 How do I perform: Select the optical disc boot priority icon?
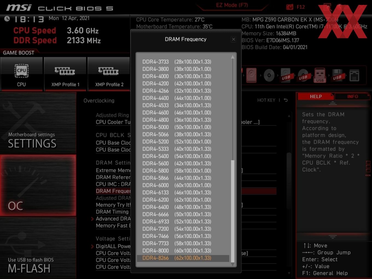click(x=269, y=75)
